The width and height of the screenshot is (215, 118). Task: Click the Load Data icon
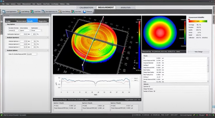32,12
